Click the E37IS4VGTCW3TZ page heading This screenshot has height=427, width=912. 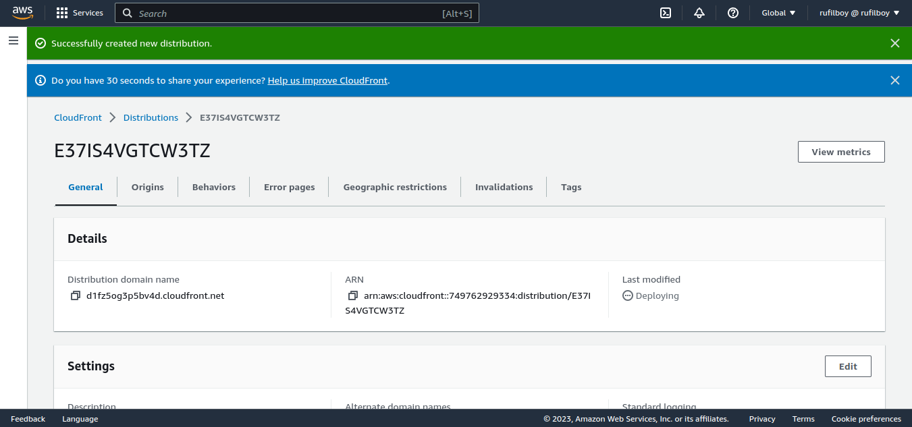[x=132, y=151]
